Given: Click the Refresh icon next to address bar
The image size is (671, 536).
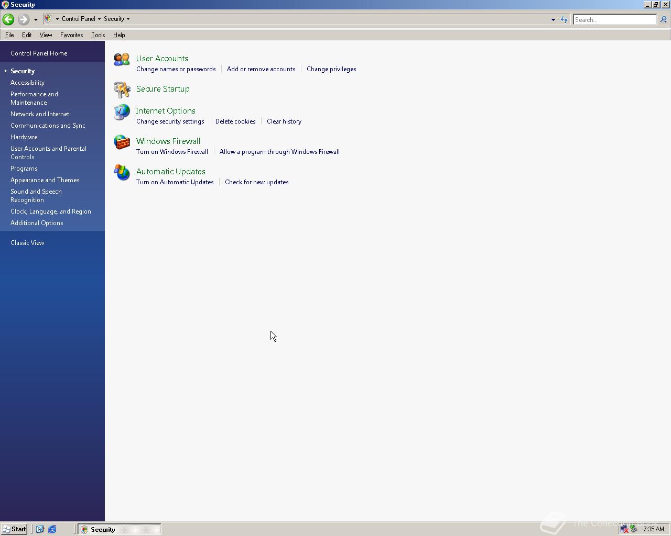Looking at the screenshot, I should click(564, 19).
